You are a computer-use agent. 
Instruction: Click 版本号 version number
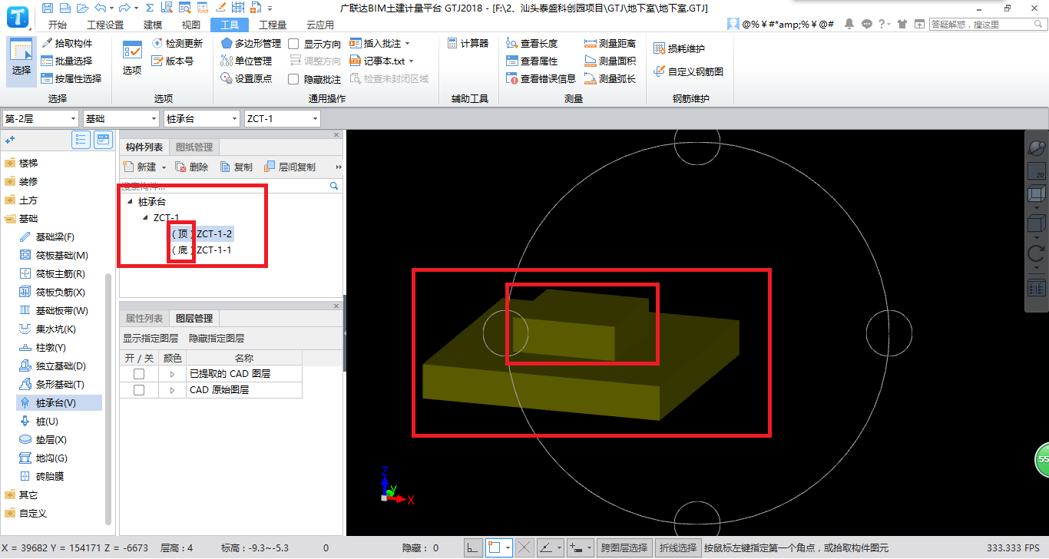point(173,61)
